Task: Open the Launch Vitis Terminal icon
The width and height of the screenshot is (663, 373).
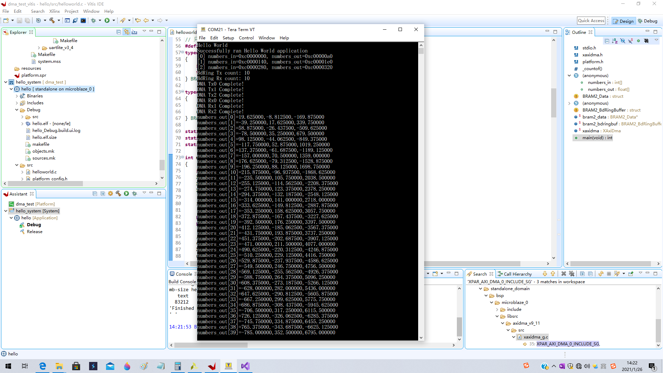Action: click(83, 20)
